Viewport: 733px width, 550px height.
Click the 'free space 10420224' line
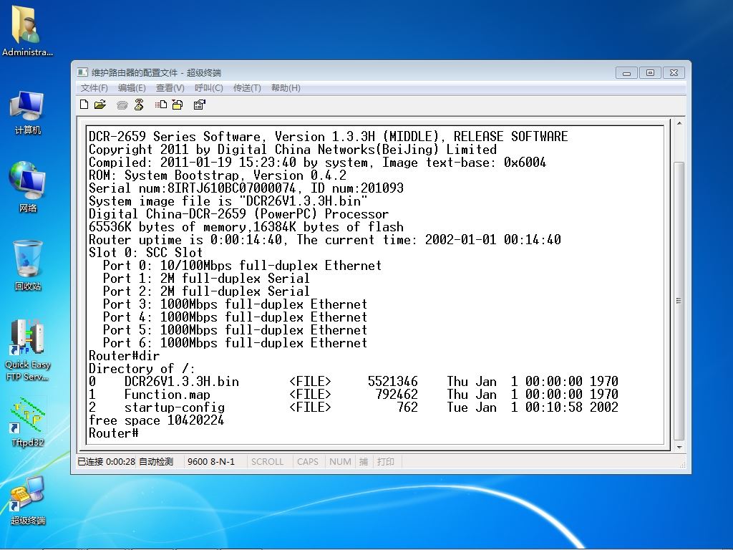[x=156, y=420]
